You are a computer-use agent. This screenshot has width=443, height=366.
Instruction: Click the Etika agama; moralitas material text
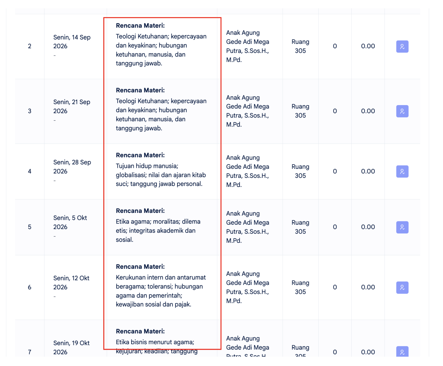point(158,230)
